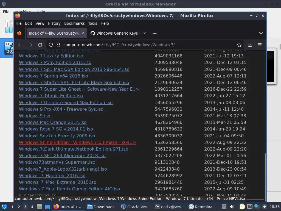The image size is (281, 211).
Task: Click Wondows 7 Final Remix Gamer Edition link
Action: pyautogui.click(x=69, y=189)
